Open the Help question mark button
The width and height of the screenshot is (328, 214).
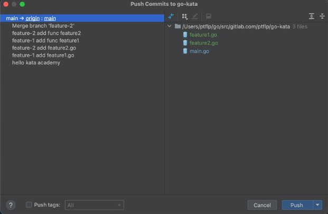point(11,205)
